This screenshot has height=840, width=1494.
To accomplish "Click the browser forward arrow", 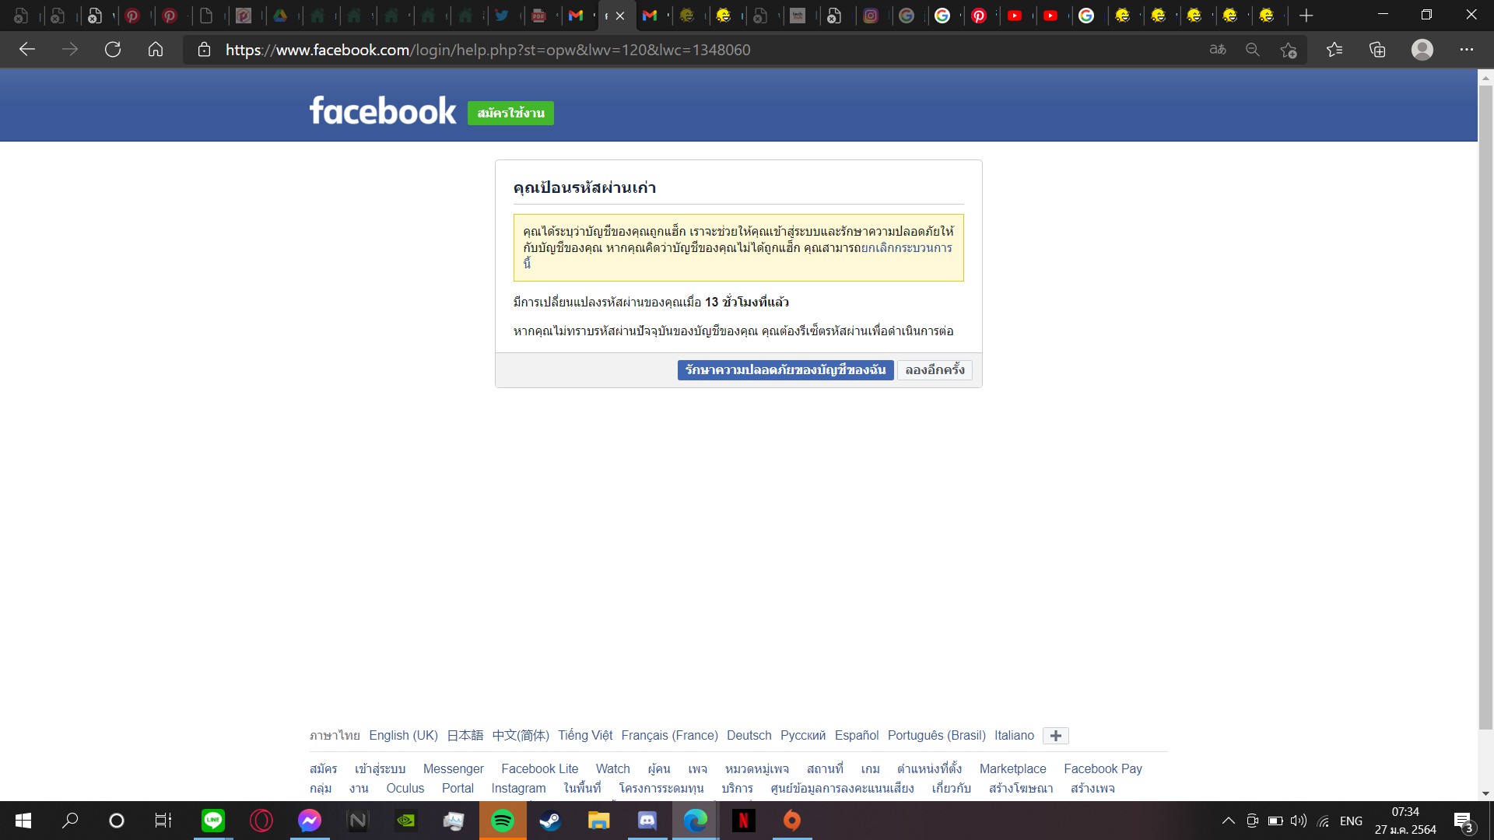I will coord(70,50).
